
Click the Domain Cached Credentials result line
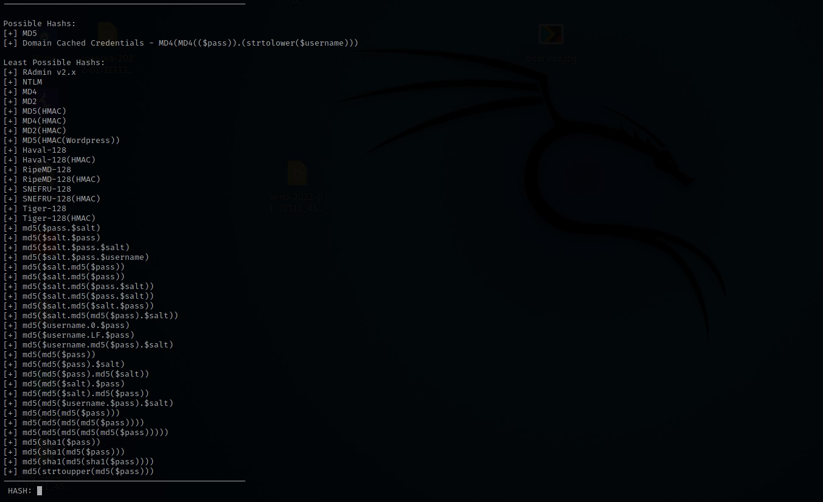[x=190, y=43]
